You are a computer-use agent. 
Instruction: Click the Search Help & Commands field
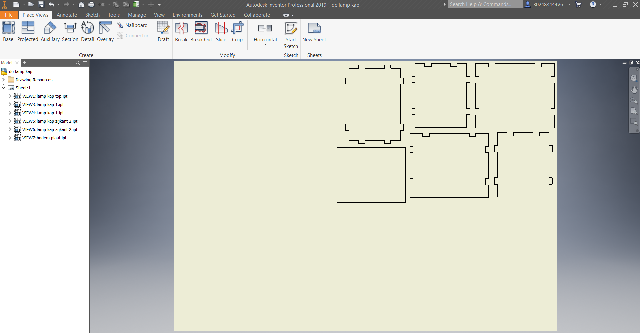[x=484, y=4]
